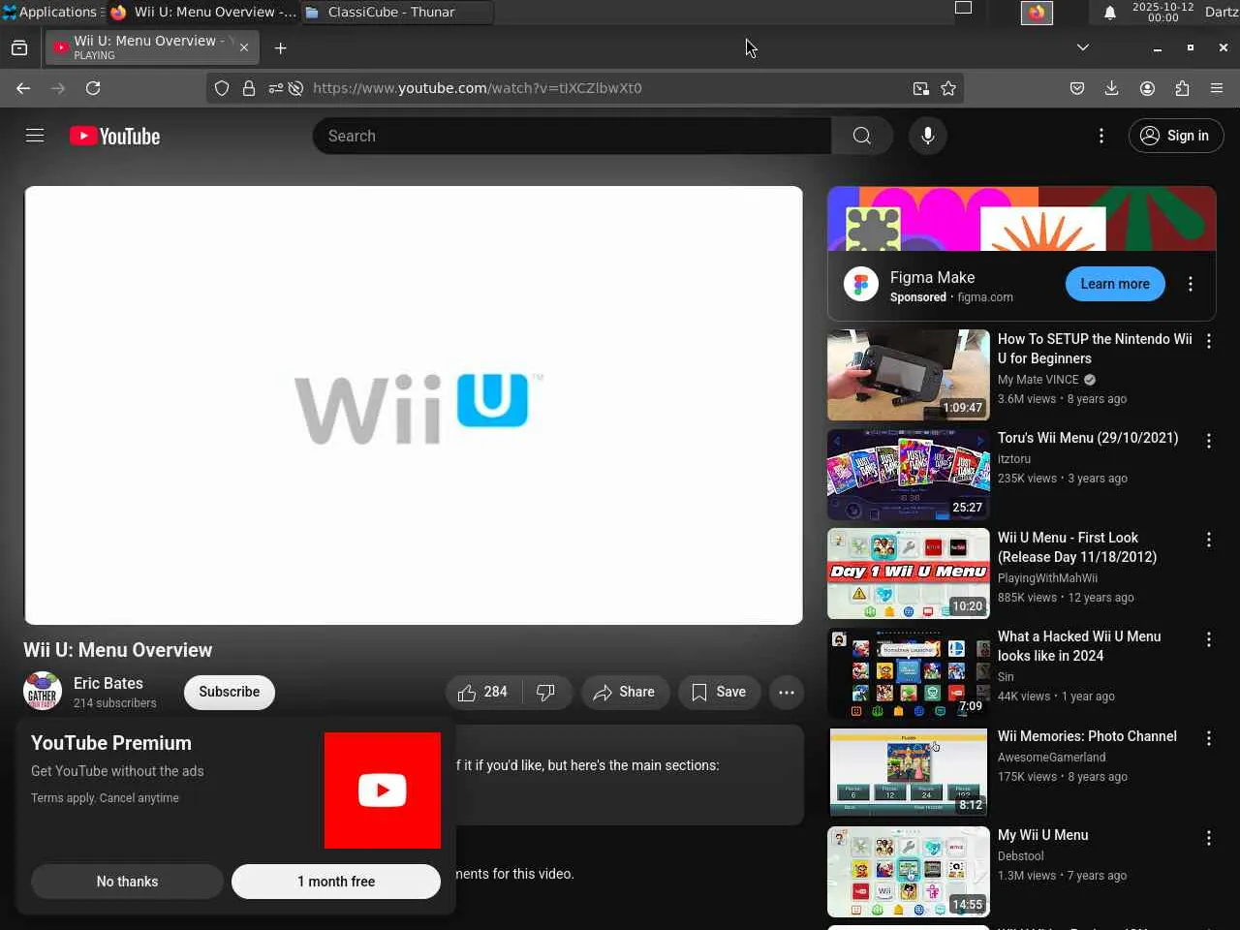Toggle picture-in-picture icon in address bar

pyautogui.click(x=920, y=88)
